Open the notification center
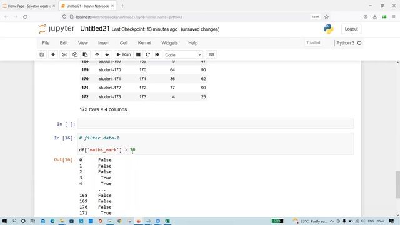400x225 pixels. (392, 221)
